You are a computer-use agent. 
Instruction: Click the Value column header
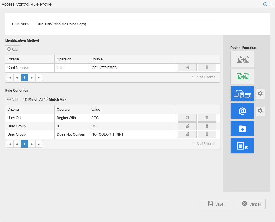click(132, 110)
